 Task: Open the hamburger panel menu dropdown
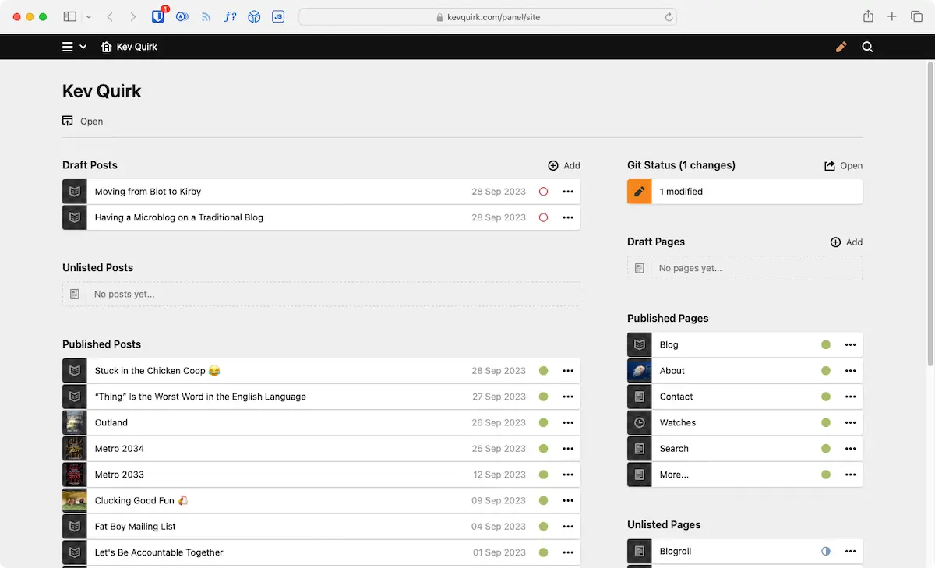[74, 47]
